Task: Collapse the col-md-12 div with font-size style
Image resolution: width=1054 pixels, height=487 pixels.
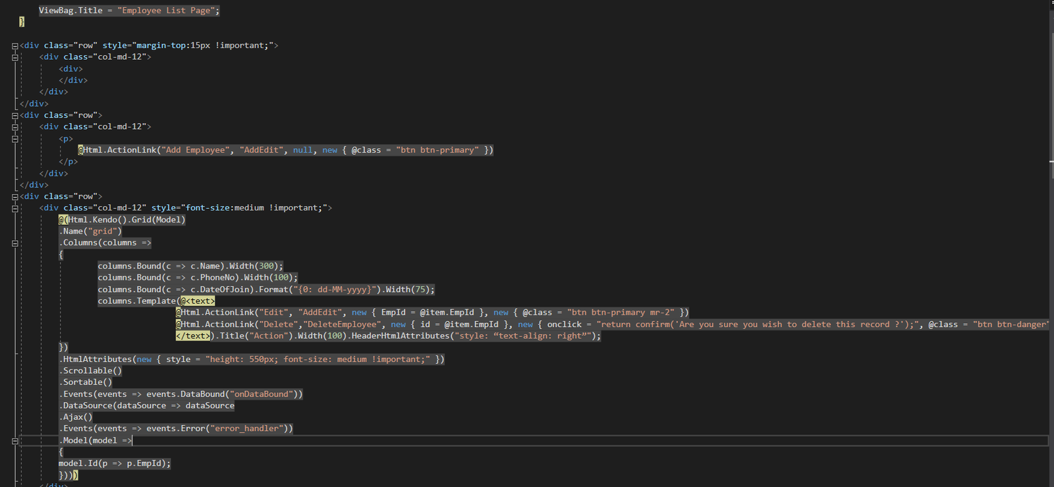Action: [x=14, y=209]
